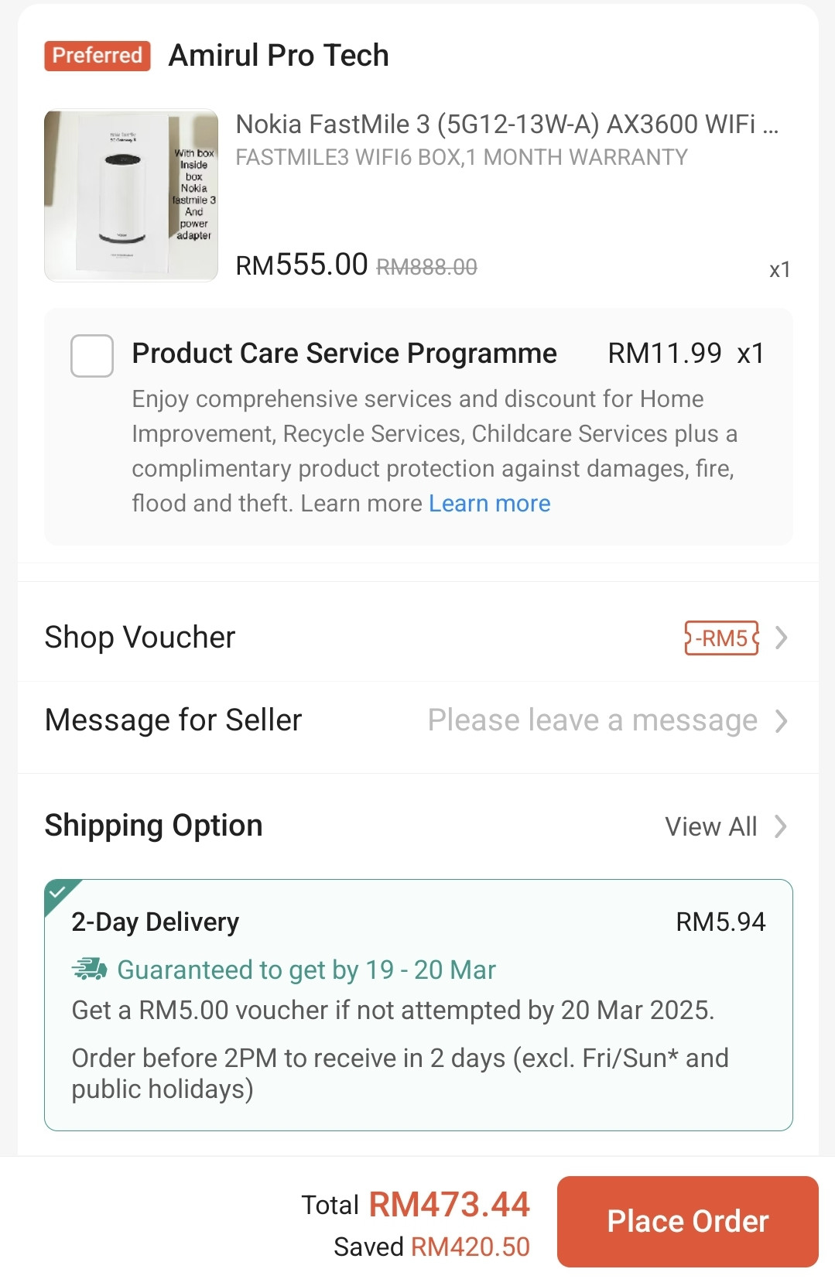
Task: Open the blue Learn more link
Action: 490,504
